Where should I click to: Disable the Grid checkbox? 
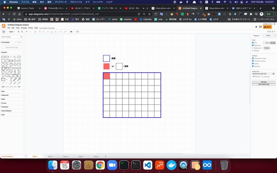[x=253, y=43]
